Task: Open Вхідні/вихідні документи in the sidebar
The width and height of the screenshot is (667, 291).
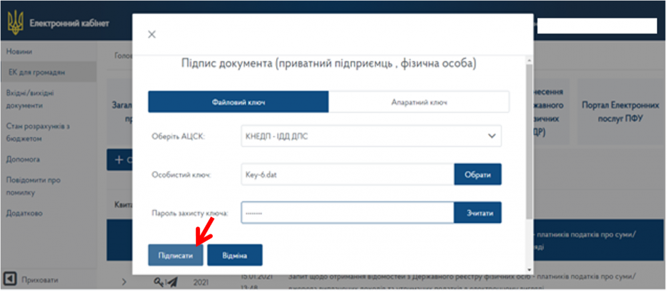Action: 31,99
